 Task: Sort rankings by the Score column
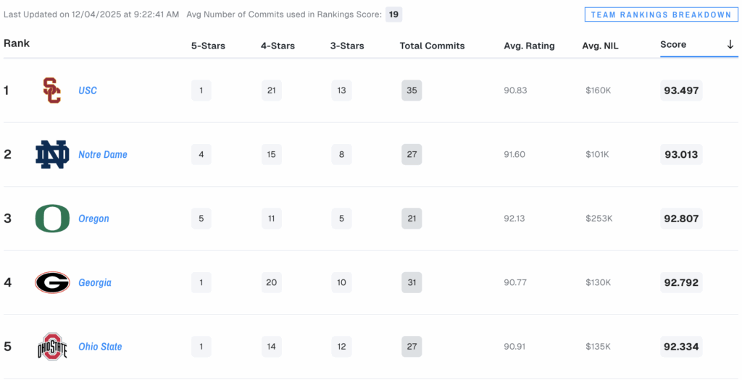[673, 45]
